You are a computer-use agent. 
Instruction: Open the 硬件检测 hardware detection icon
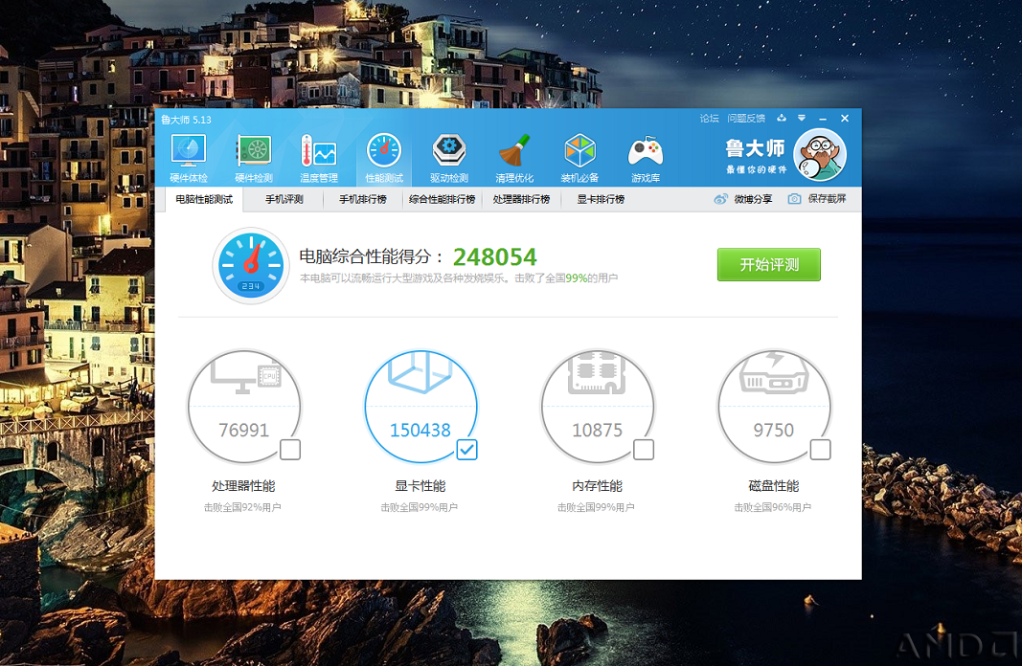pos(254,158)
